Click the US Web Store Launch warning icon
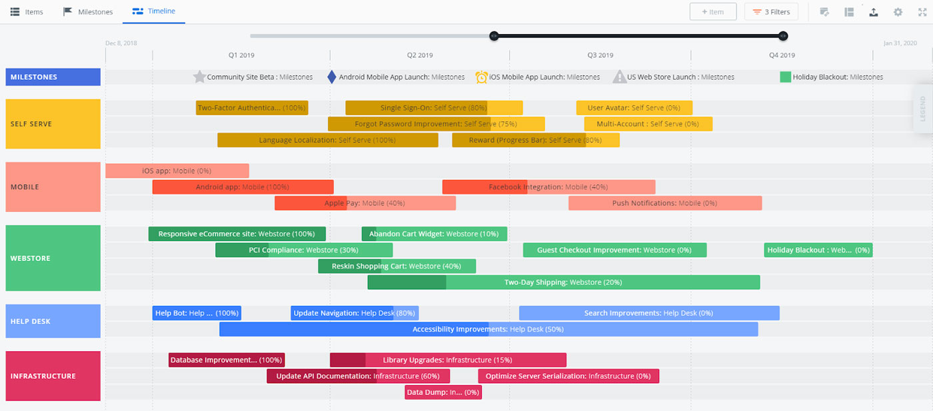Image resolution: width=933 pixels, height=411 pixels. coord(619,77)
